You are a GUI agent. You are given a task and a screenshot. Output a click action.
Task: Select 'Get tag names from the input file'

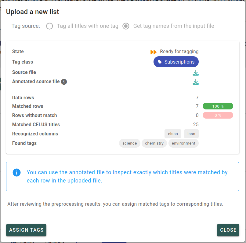click(126, 26)
